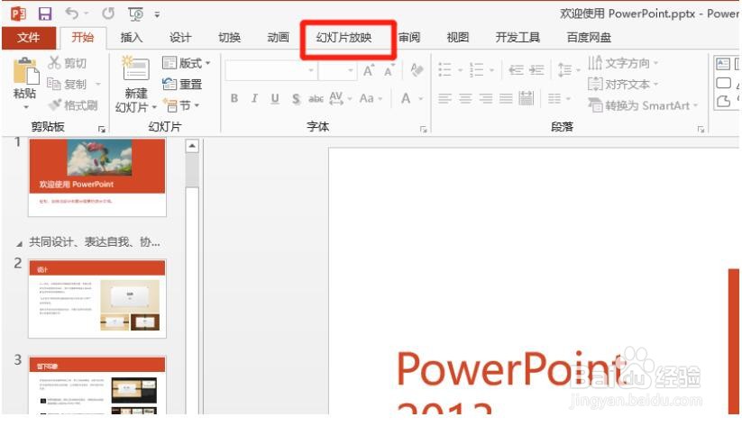Clear all formatting icon
Image resolution: width=742 pixels, height=426 pixels.
(x=417, y=70)
